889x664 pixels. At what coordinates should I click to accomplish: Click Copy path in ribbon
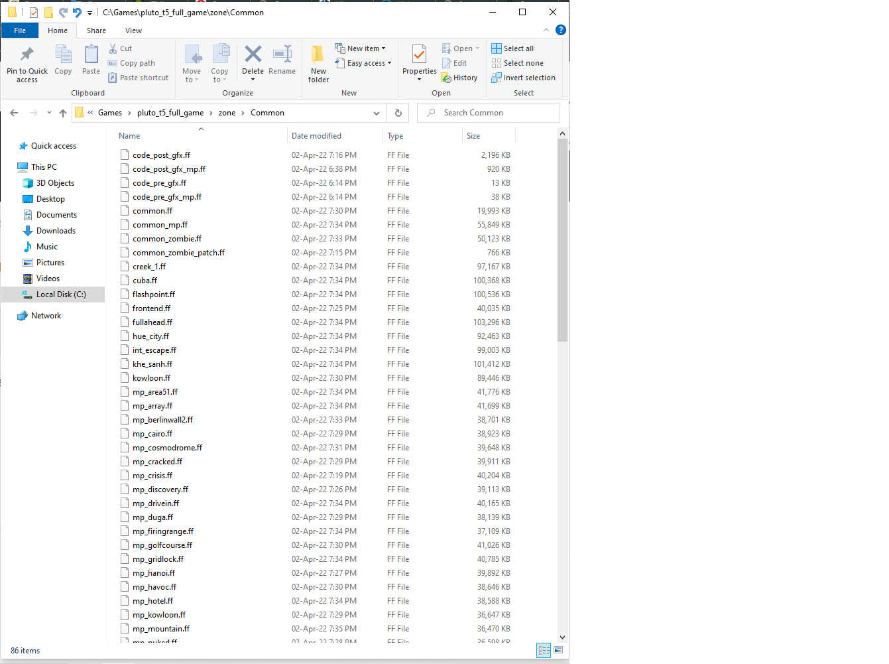pos(132,63)
